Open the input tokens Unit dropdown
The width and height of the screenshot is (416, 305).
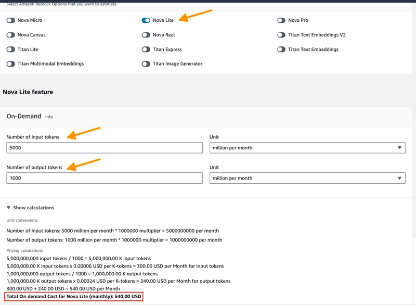[307, 148]
